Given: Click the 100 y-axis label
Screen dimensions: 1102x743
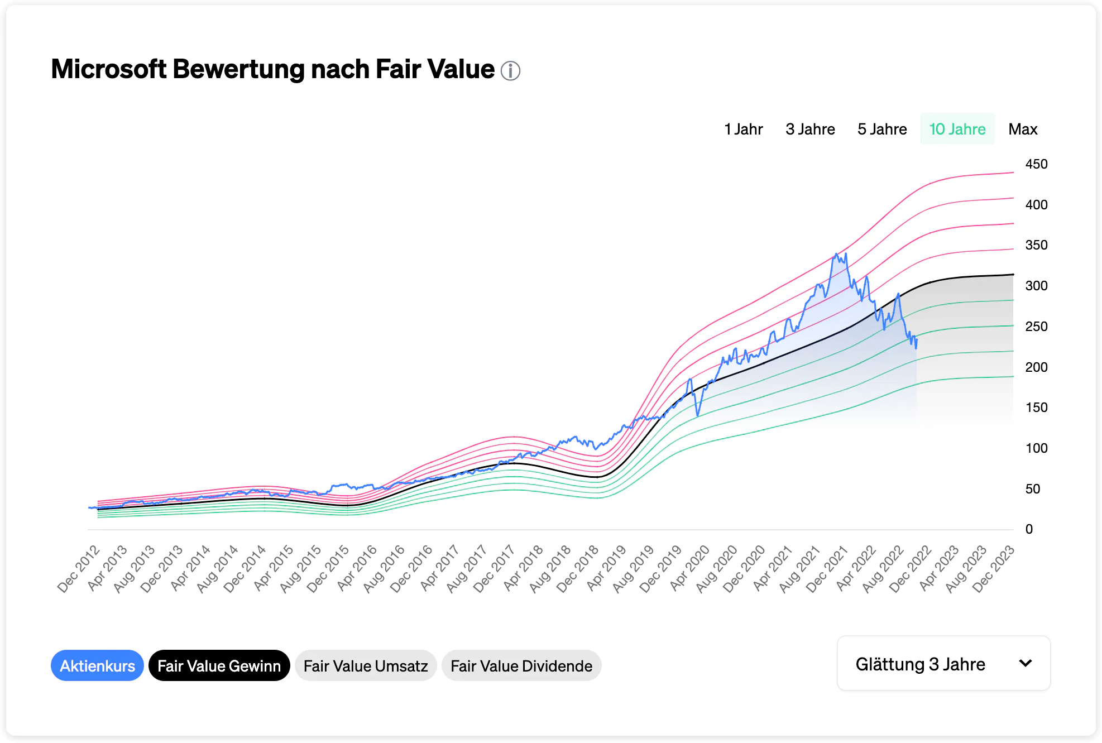Looking at the screenshot, I should click(x=1036, y=448).
